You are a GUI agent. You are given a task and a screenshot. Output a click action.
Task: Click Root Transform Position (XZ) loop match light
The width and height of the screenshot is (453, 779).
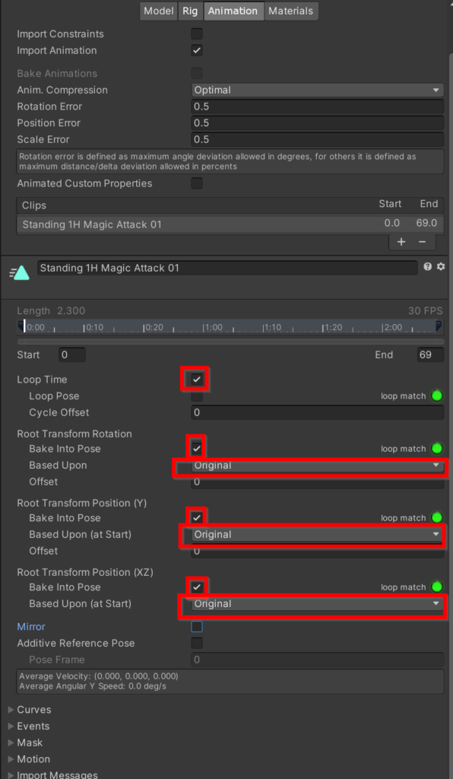point(436,587)
